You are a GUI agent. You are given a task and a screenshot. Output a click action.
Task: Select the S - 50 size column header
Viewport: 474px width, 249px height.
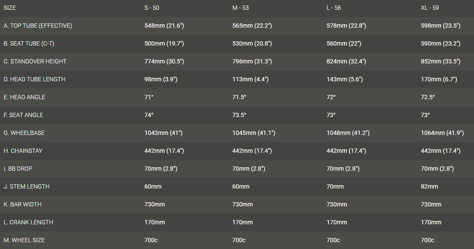click(153, 8)
